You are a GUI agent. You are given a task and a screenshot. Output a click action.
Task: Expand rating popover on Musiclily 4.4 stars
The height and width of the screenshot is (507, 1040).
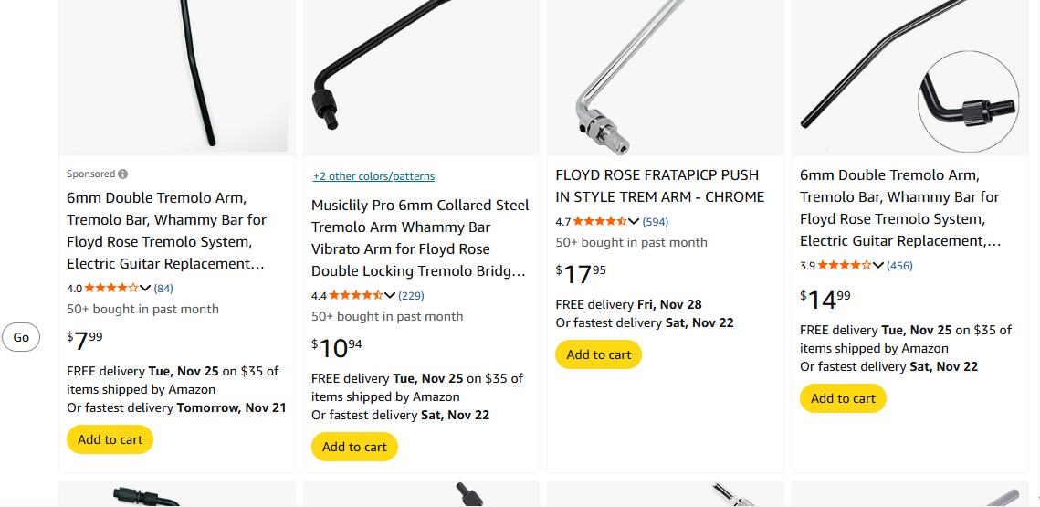pyautogui.click(x=390, y=296)
